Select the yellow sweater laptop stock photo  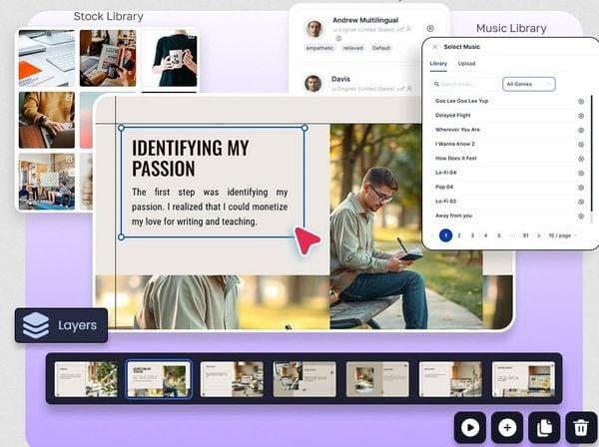click(47, 120)
